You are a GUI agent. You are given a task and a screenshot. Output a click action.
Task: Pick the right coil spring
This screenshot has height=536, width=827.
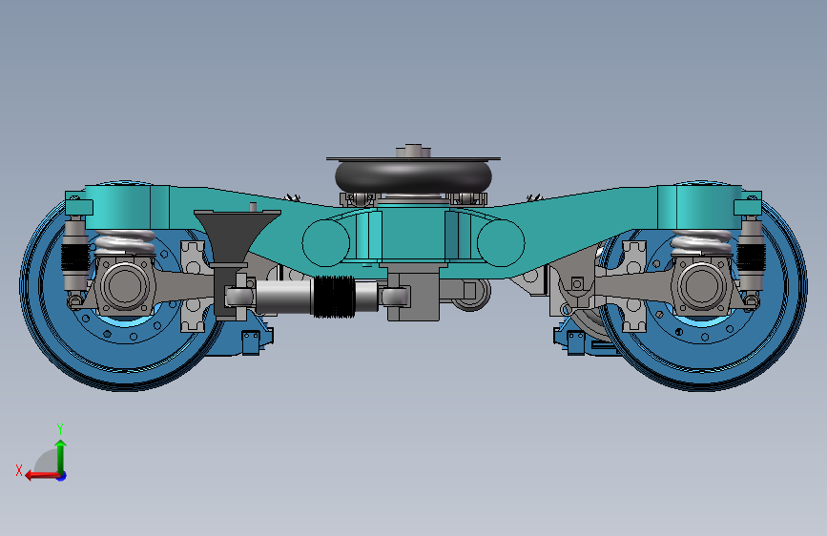click(701, 242)
